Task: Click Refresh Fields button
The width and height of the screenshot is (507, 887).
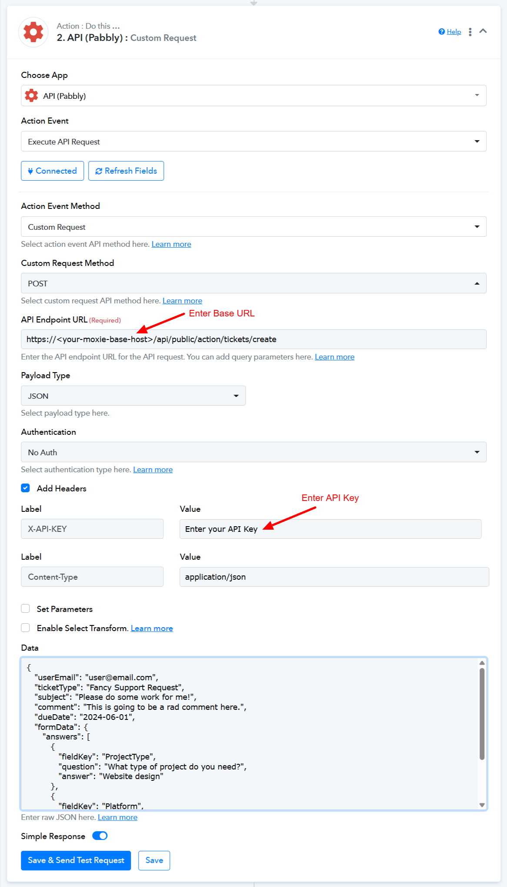Action: coord(126,171)
